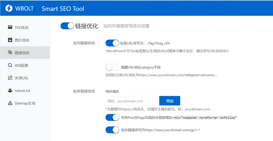The height and width of the screenshot is (141, 273).
Task: Click the WBOLT lightning bolt logo
Action: pos(9,8)
